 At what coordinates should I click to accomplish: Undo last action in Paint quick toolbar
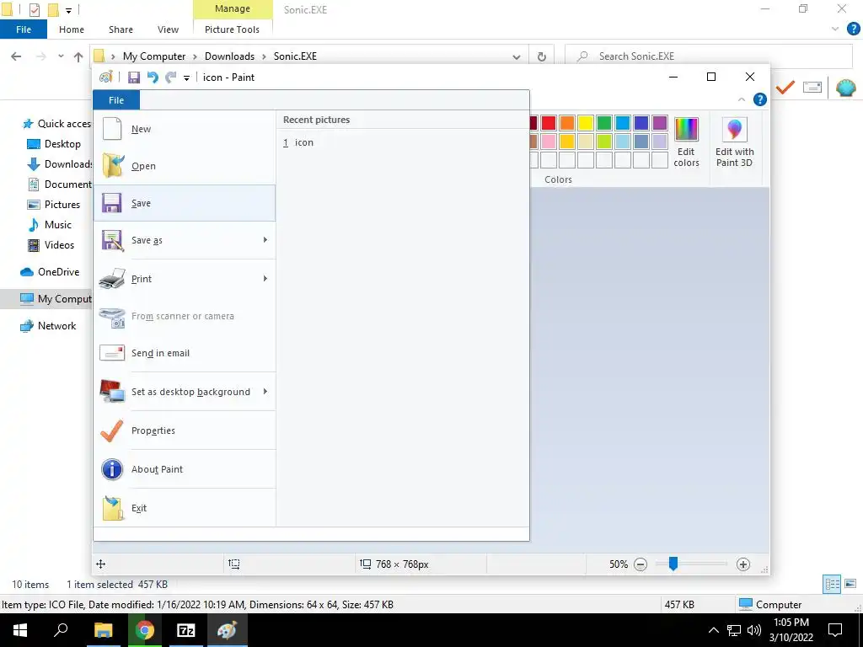[153, 78]
